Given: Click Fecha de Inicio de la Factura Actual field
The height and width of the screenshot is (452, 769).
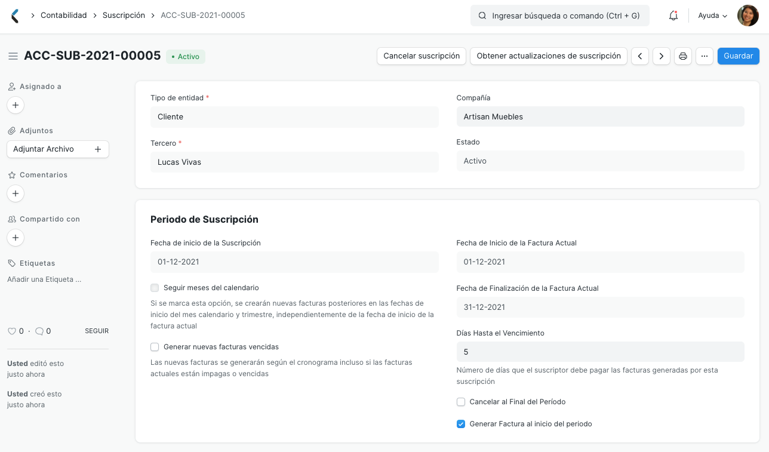Looking at the screenshot, I should [x=601, y=262].
